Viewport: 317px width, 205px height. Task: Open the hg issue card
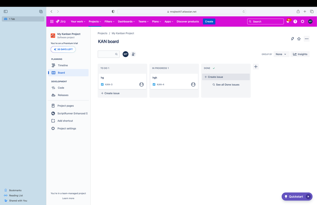(122, 81)
